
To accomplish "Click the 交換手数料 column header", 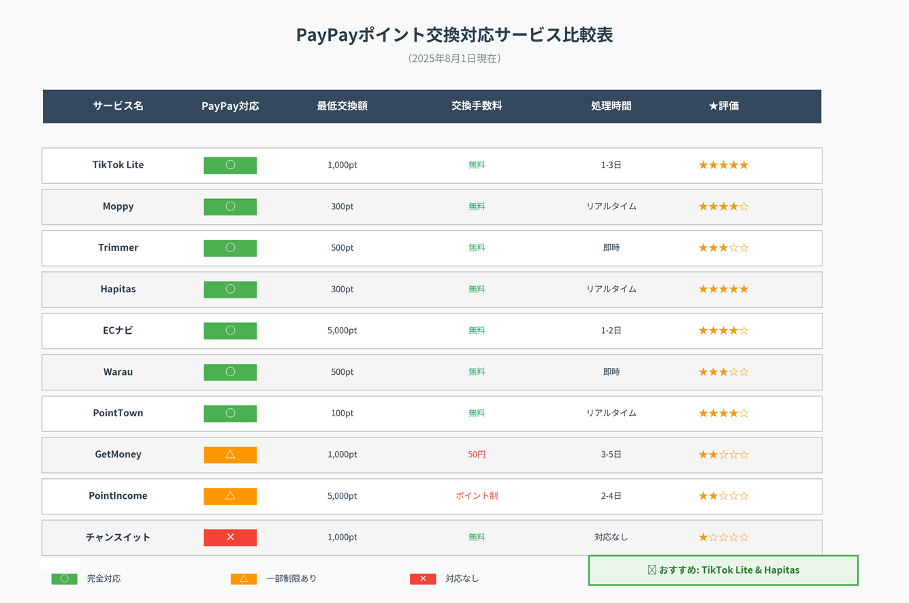I will click(477, 106).
